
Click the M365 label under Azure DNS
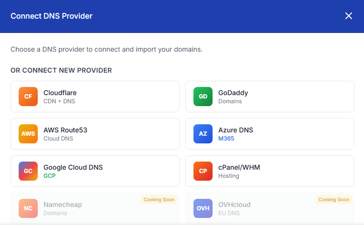pyautogui.click(x=226, y=139)
